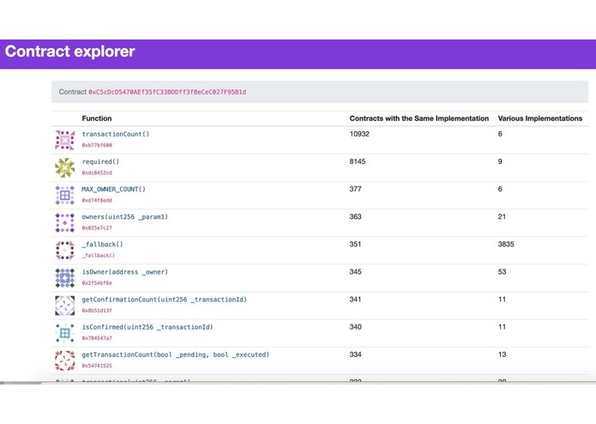596x424 pixels.
Task: Select selector hash 0x025e7c27
Action: [x=97, y=227]
